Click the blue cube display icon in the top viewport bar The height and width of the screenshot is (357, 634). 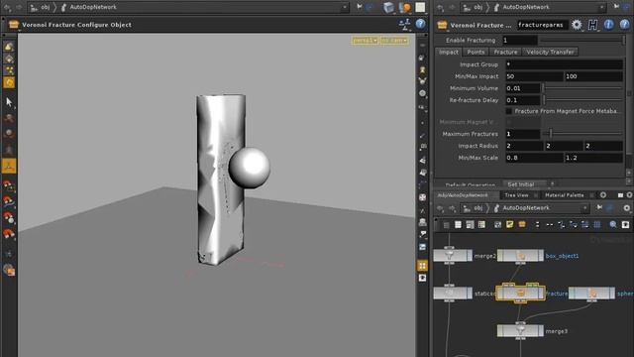coord(388,7)
